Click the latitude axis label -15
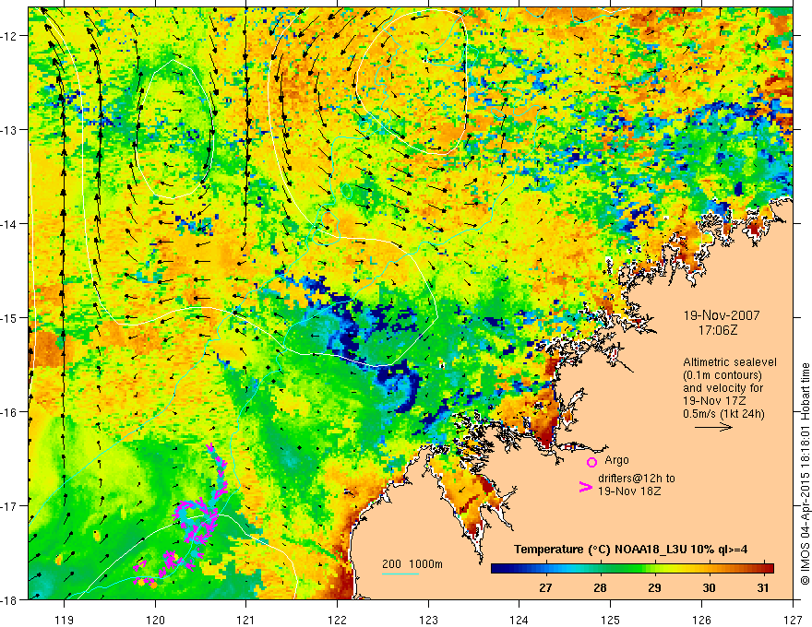The width and height of the screenshot is (812, 627). coord(9,317)
